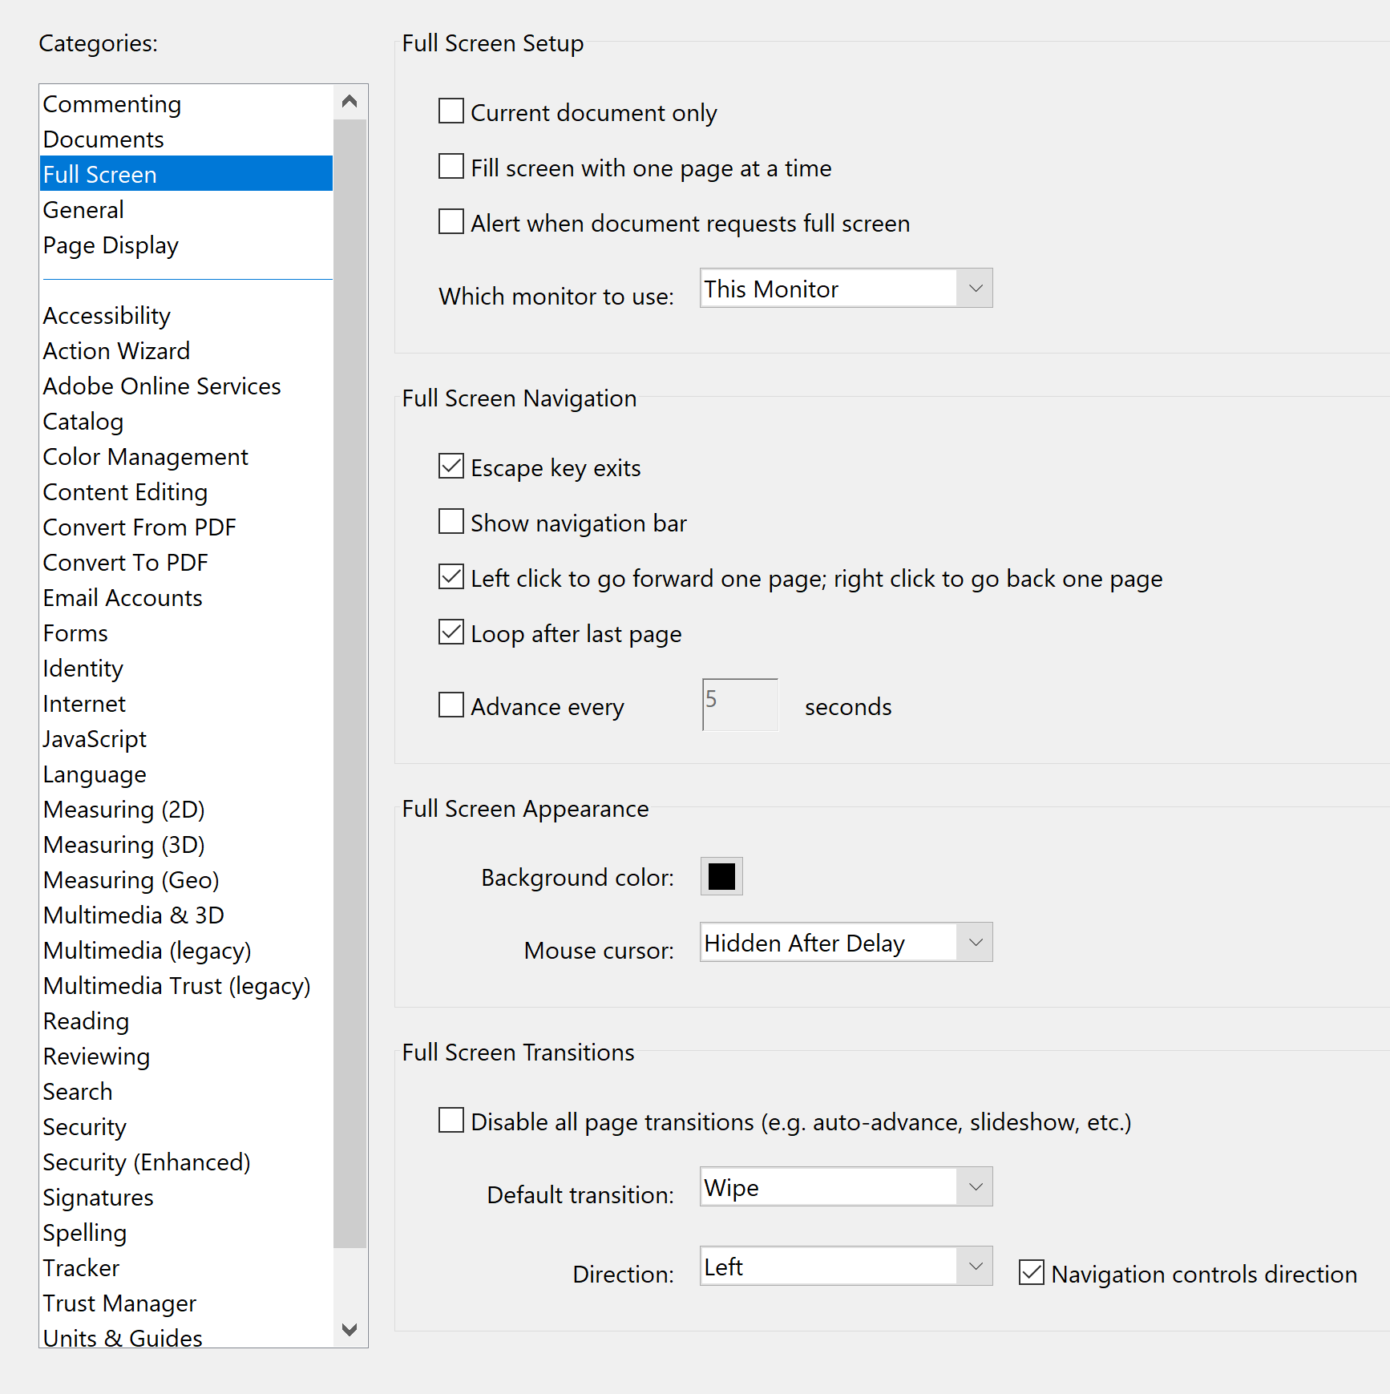
Task: Select Search category
Action: (186, 1092)
